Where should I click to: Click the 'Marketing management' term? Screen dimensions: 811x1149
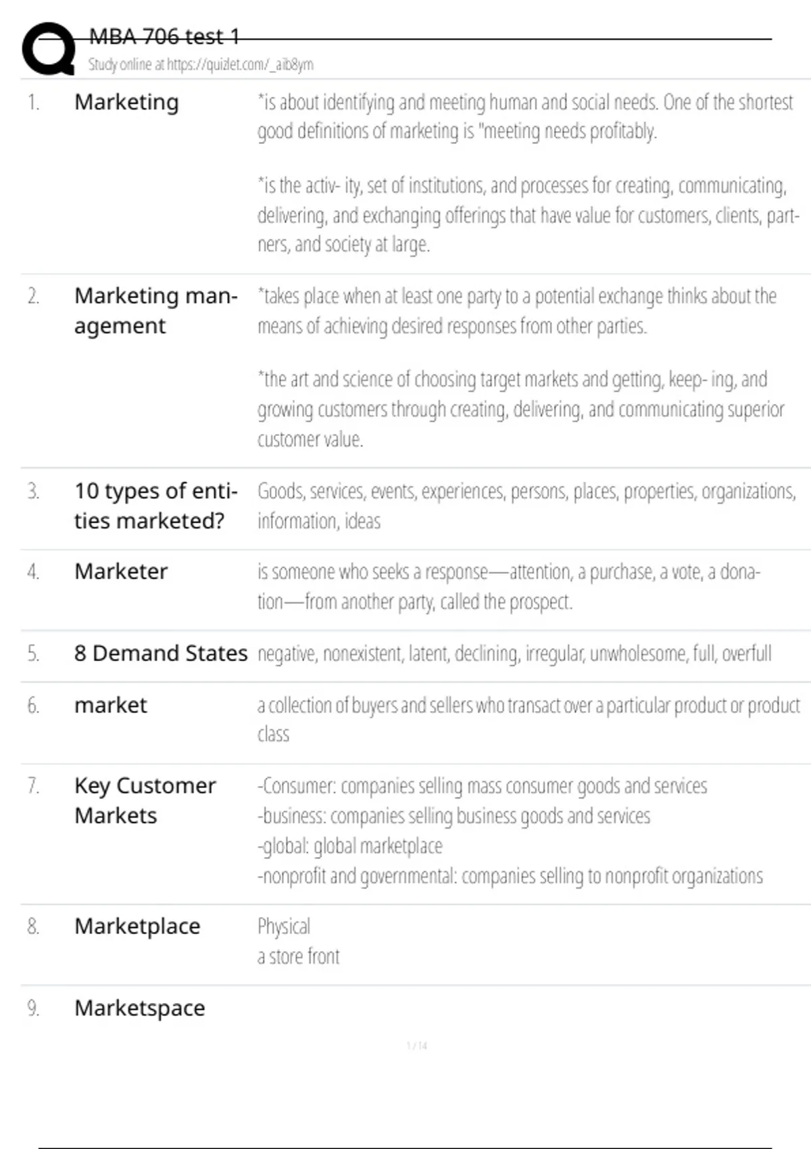155,311
